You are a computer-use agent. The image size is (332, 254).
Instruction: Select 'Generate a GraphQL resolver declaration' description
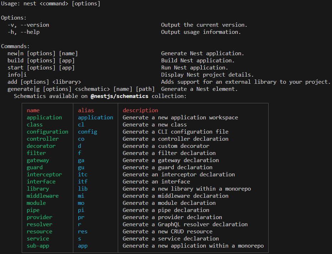(185, 224)
